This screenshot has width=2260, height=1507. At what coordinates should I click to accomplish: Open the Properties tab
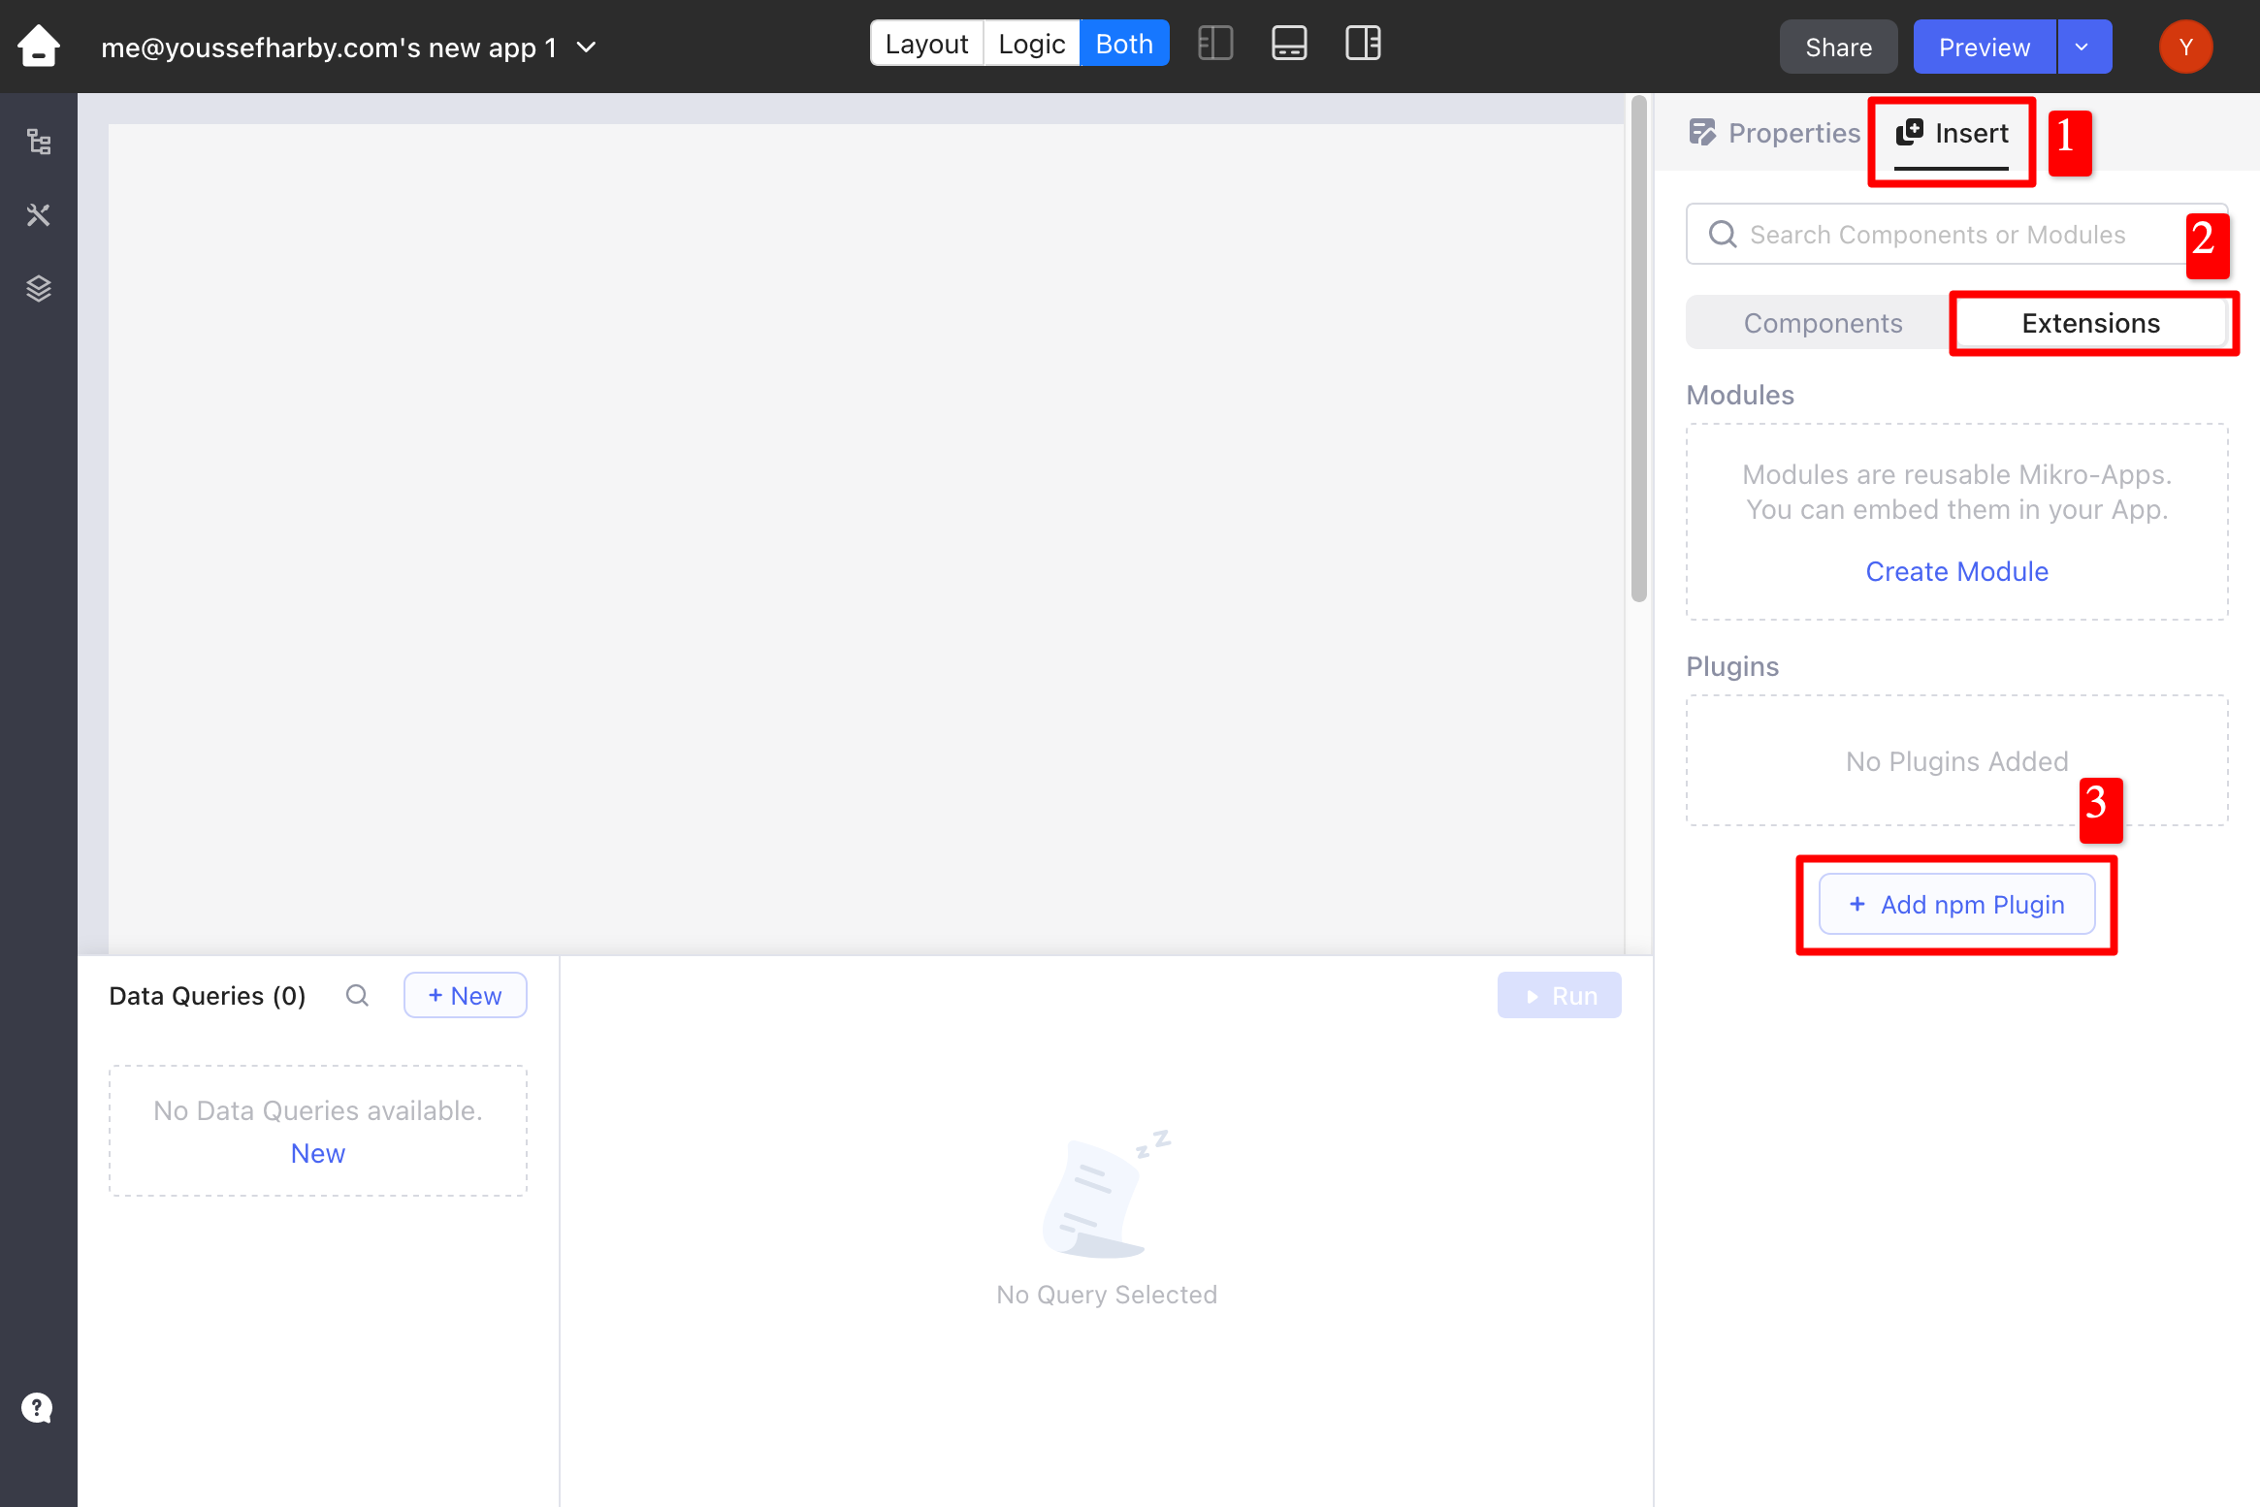tap(1775, 133)
